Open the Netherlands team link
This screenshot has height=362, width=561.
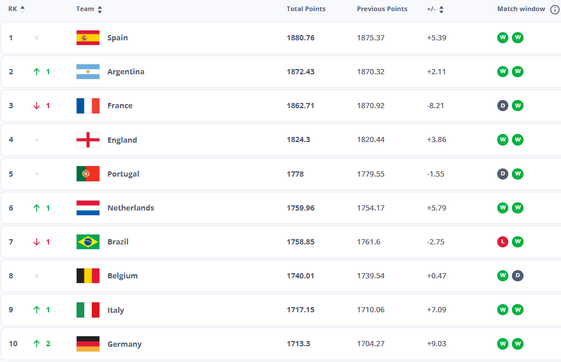pyautogui.click(x=130, y=208)
